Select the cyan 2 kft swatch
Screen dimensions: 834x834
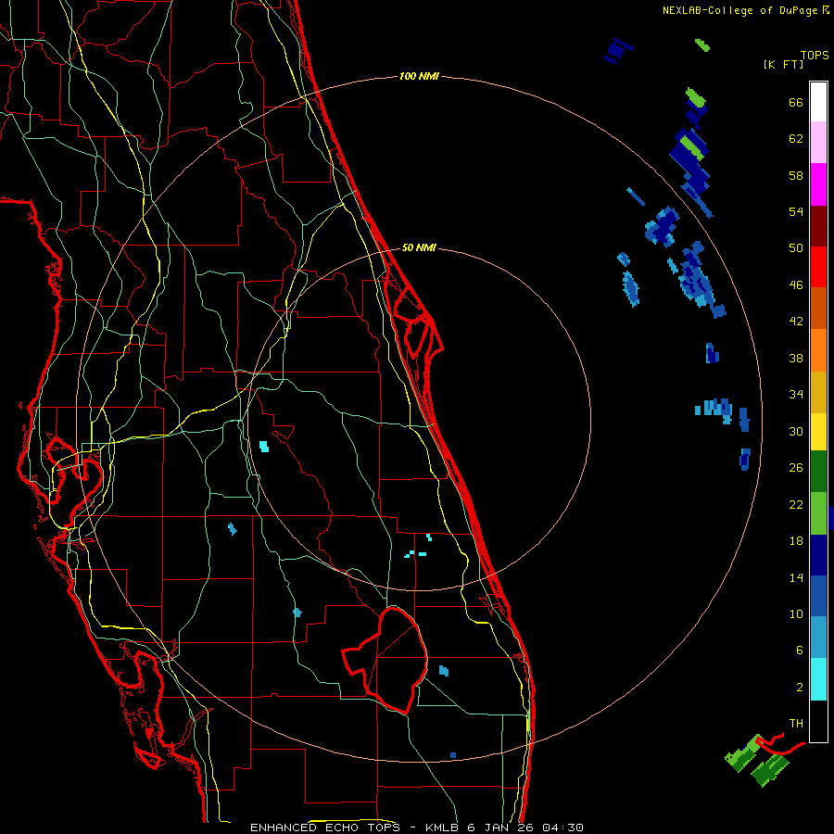point(818,679)
